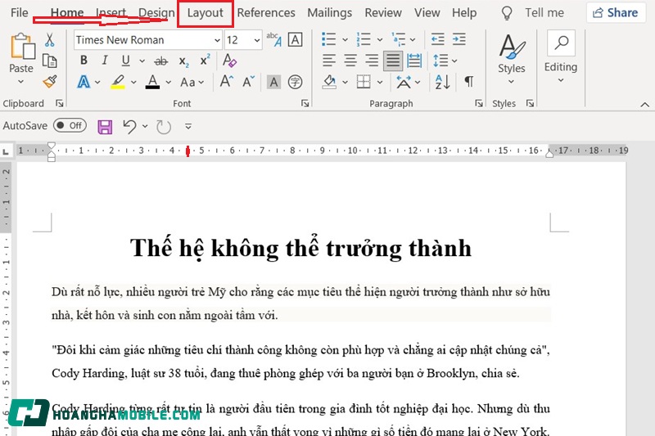Image resolution: width=655 pixels, height=436 pixels.
Task: Save document using the purple floppy disk icon
Action: click(x=105, y=126)
